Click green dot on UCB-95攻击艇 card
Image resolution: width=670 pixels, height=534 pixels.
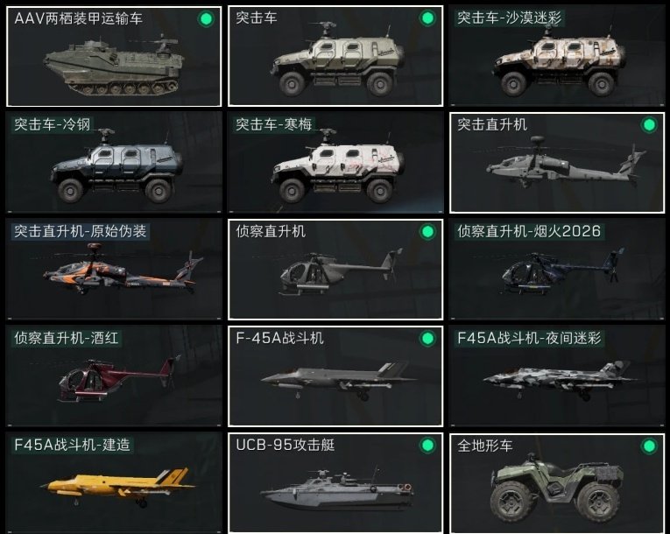(x=427, y=445)
